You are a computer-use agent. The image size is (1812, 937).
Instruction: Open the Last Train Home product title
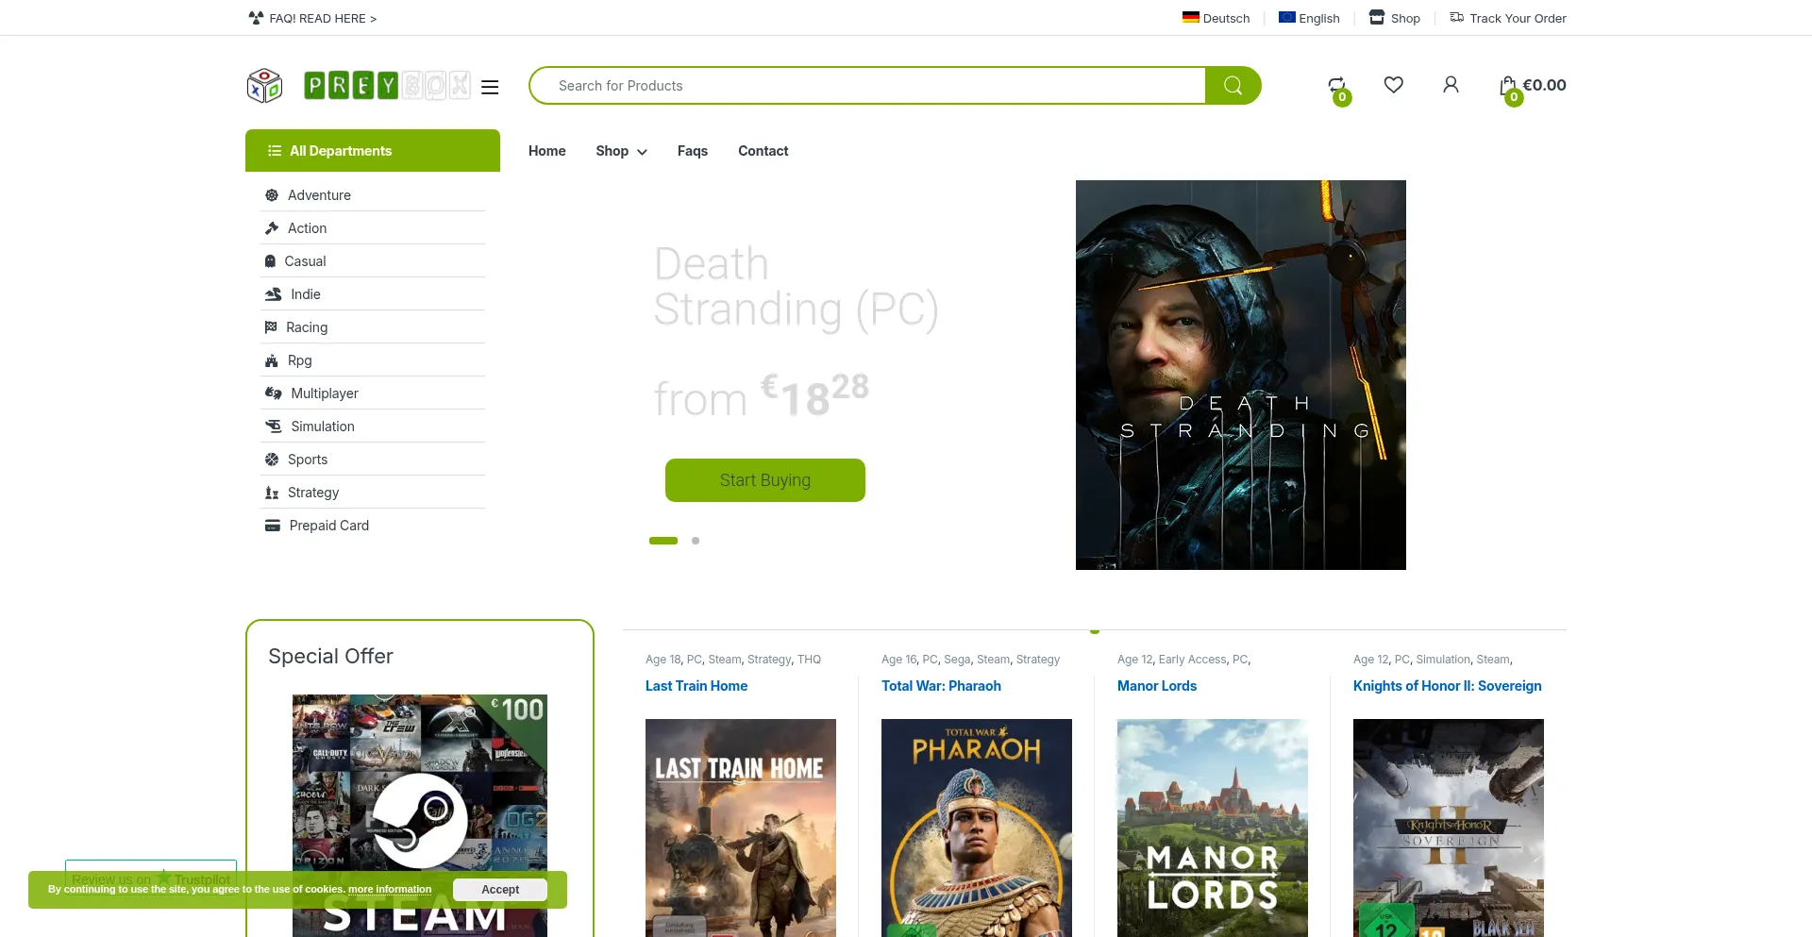click(x=696, y=686)
